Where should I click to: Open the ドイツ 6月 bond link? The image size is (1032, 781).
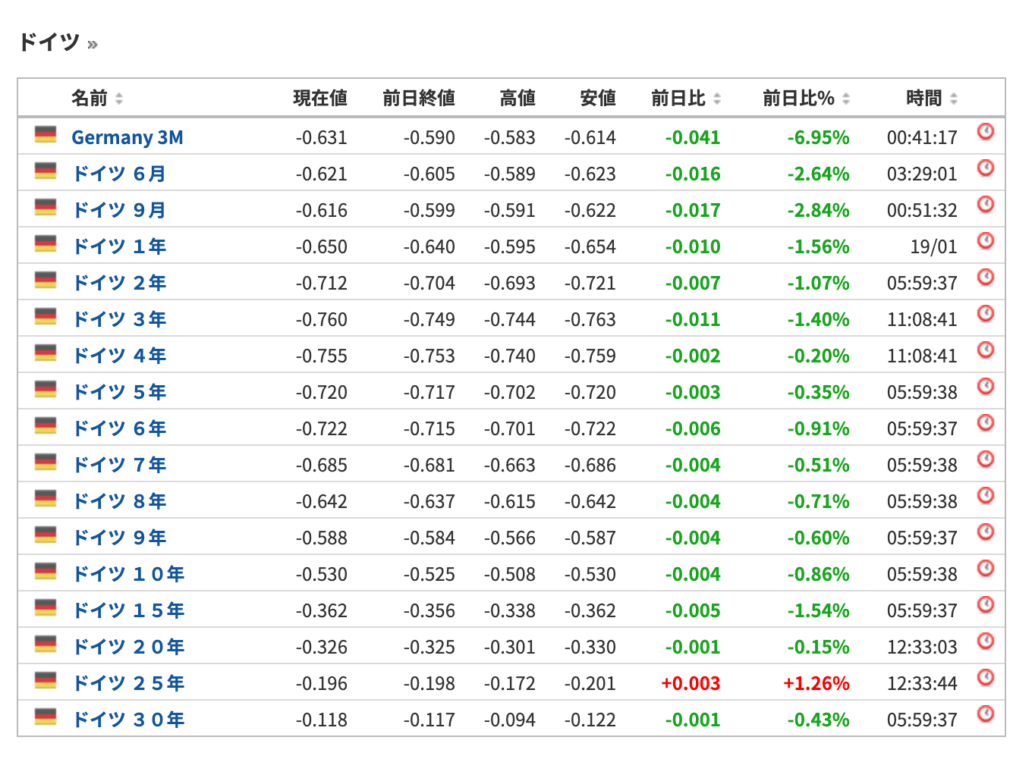click(x=119, y=174)
